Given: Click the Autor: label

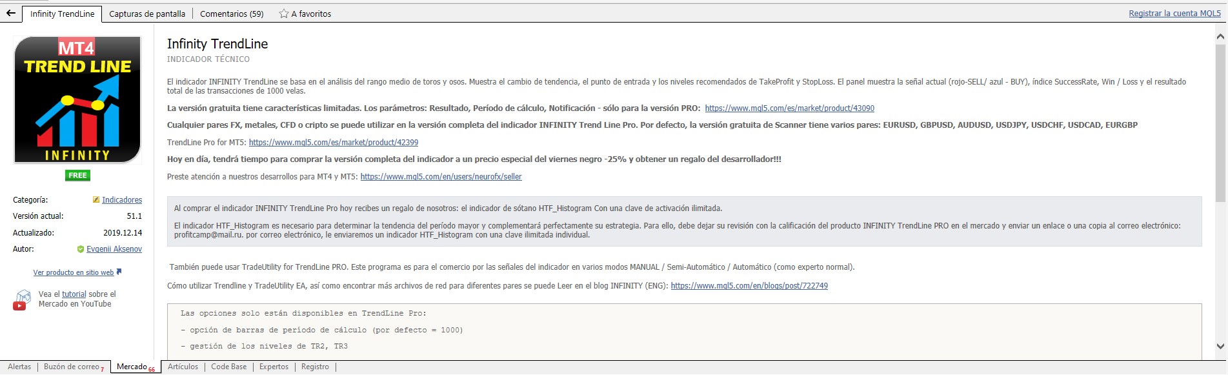Looking at the screenshot, I should pyautogui.click(x=23, y=249).
